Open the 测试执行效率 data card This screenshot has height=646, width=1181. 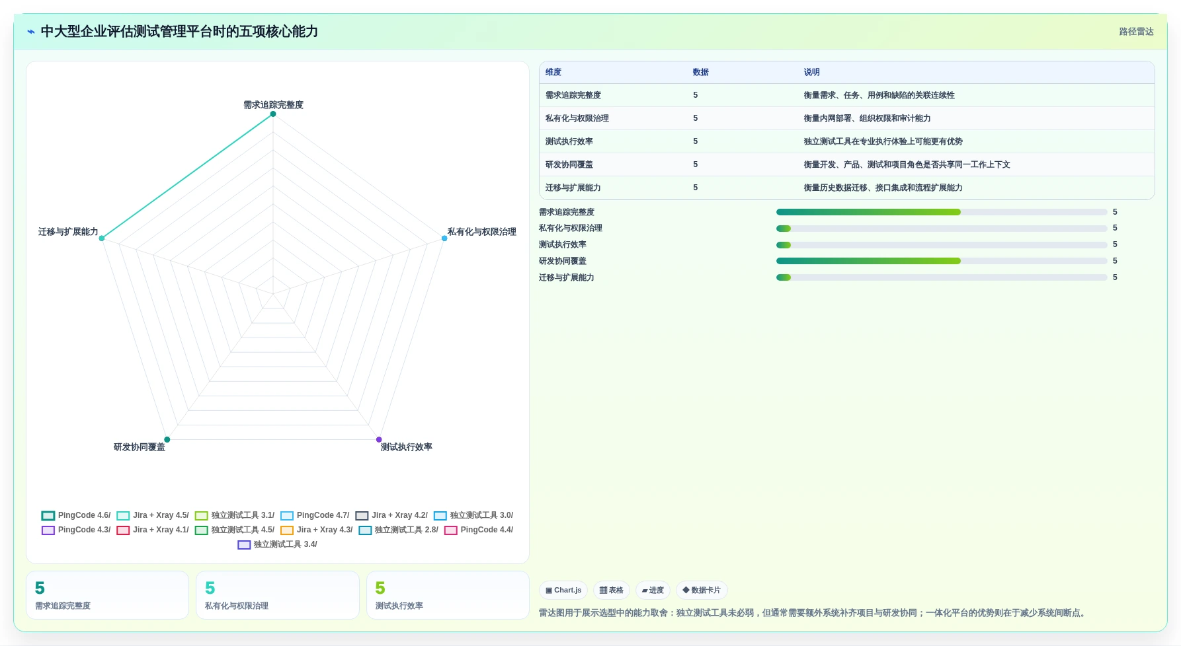[x=448, y=595]
